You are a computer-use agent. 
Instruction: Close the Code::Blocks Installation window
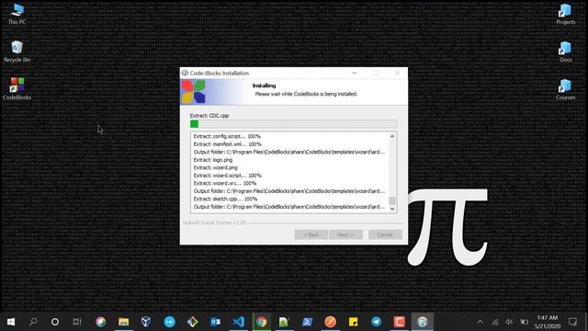[397, 73]
